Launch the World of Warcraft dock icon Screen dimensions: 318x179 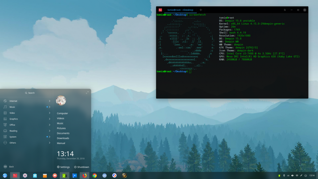124,176
